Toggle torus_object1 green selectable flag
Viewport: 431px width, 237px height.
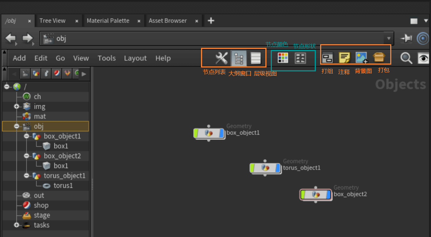coord(252,168)
